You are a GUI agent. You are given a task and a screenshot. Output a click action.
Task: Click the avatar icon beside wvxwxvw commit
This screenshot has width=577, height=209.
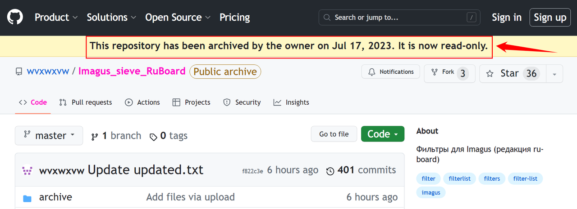27,171
